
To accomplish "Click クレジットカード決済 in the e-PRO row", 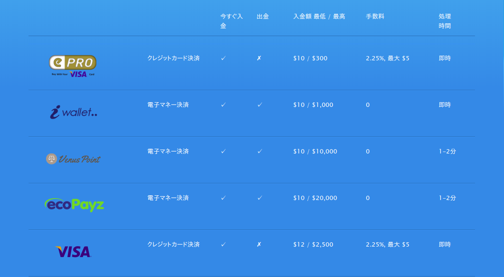I will [173, 58].
